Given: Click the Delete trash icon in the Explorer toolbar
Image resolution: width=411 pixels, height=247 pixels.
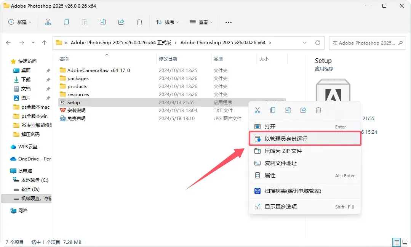Looking at the screenshot, I should [139, 22].
